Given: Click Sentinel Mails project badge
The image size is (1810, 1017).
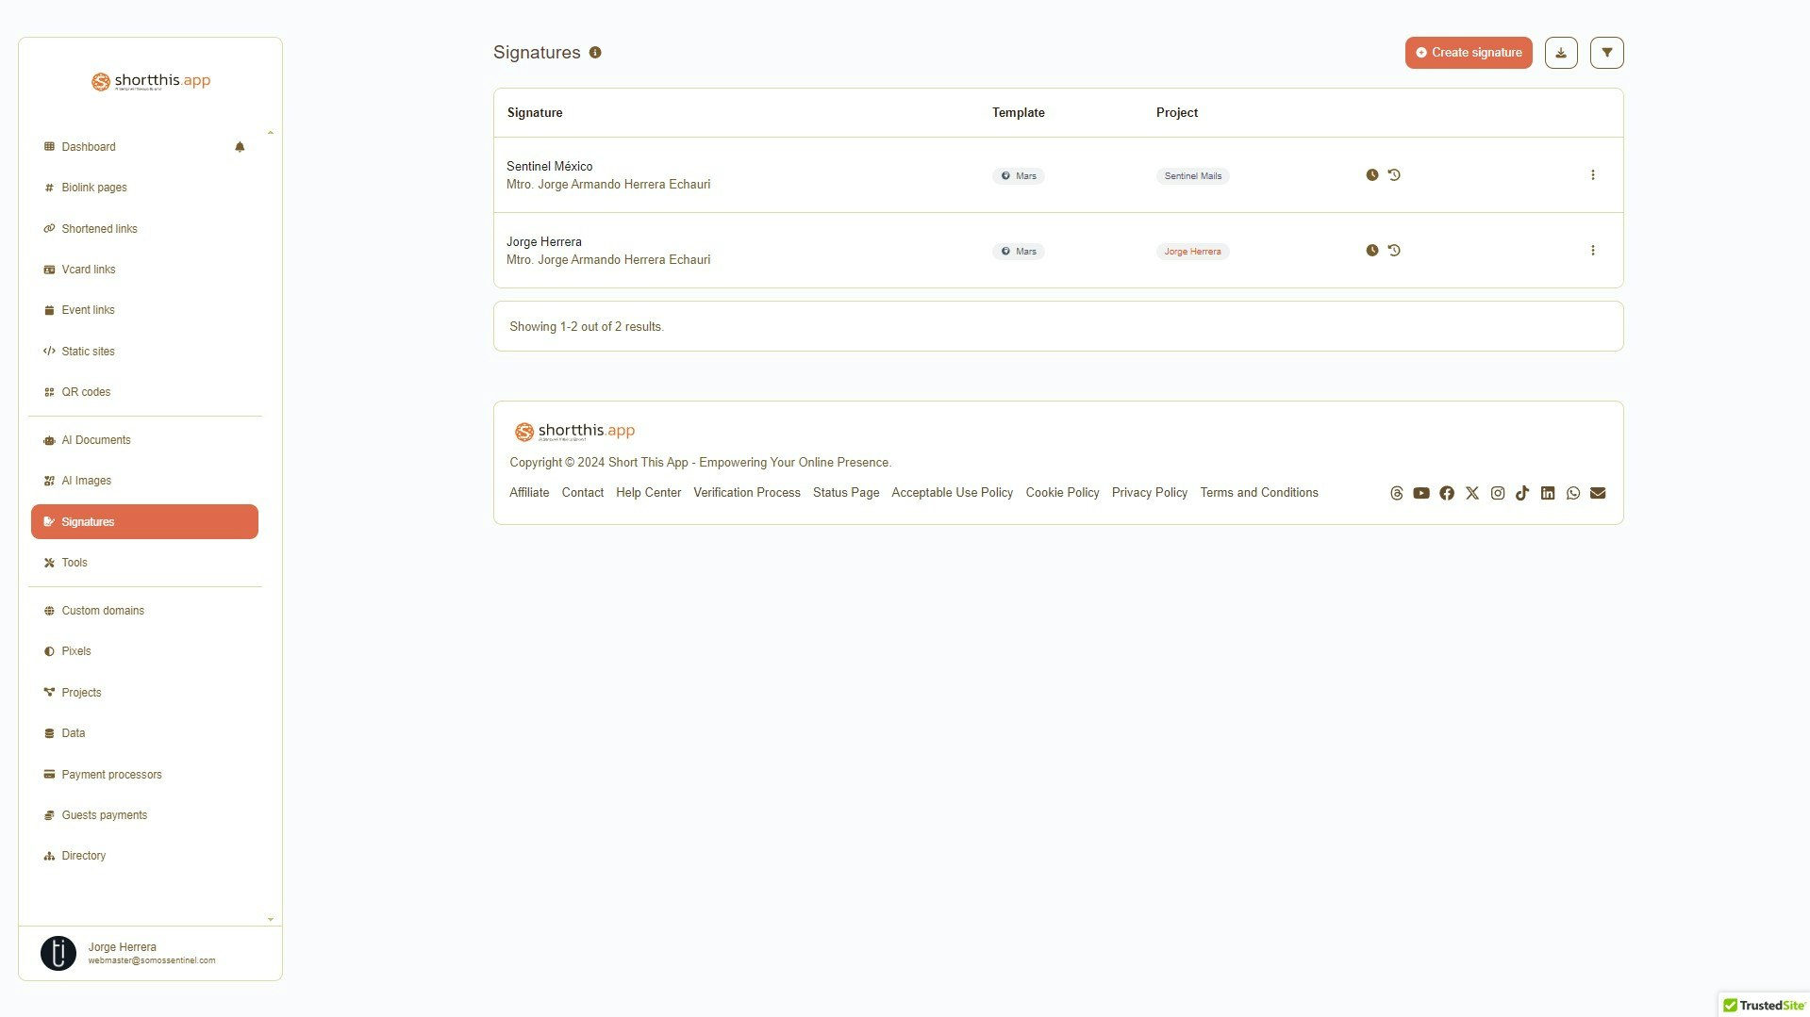Looking at the screenshot, I should [x=1193, y=176].
